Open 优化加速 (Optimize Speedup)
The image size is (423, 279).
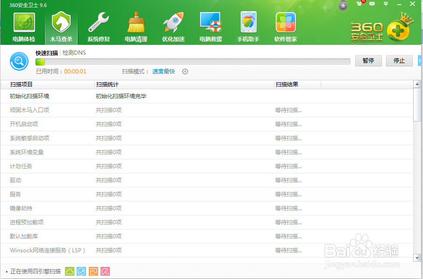click(x=173, y=26)
